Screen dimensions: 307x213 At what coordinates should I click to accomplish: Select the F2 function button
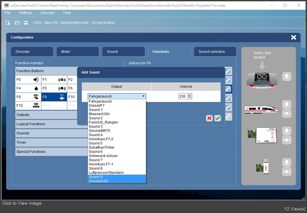coord(72,79)
